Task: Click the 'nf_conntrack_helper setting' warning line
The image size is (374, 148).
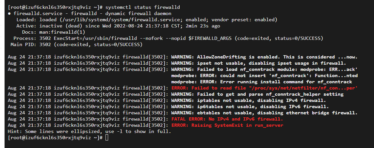Action: [257, 94]
